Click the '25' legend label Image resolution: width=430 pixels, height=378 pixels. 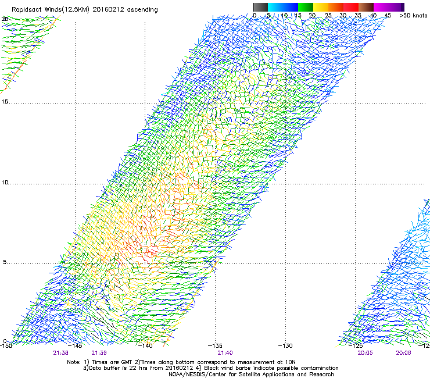(x=328, y=16)
